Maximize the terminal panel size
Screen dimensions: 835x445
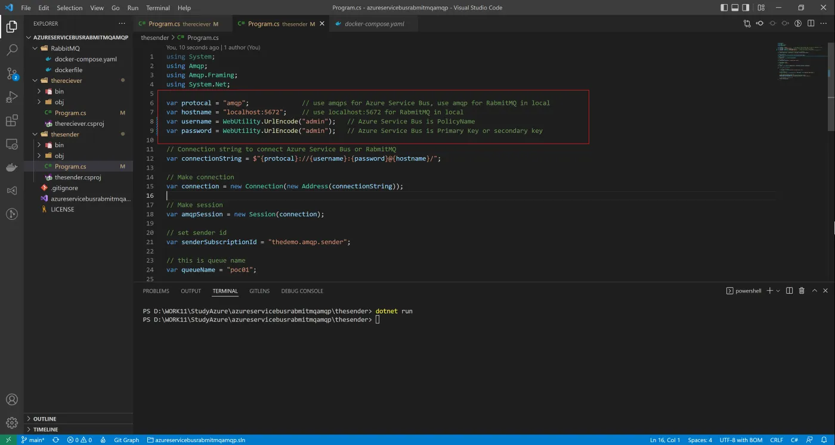coord(814,291)
